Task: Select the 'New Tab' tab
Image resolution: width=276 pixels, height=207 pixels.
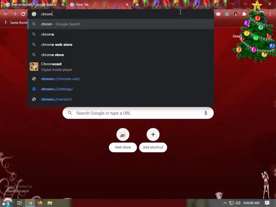Action: 99,5
